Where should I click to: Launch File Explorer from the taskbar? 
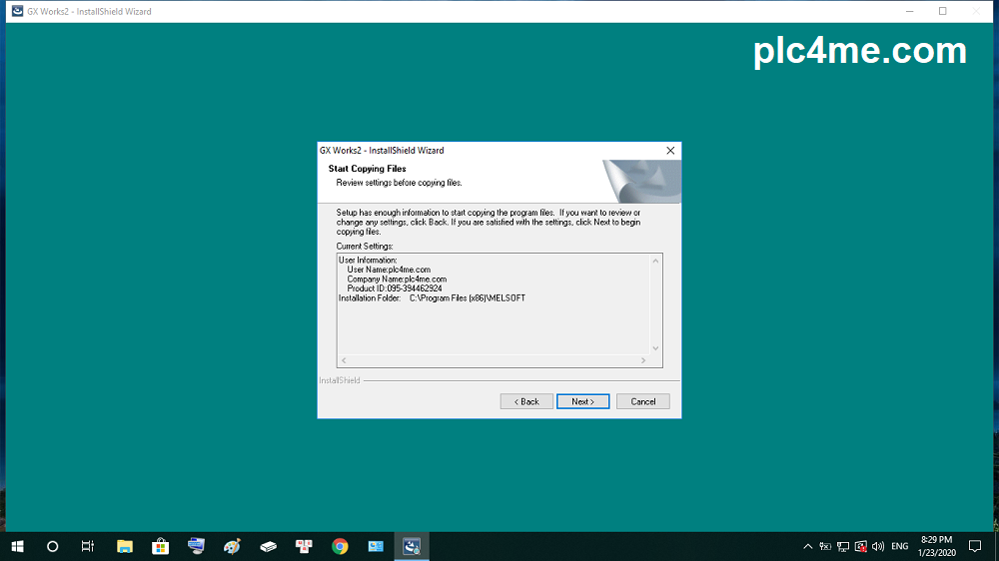(125, 546)
